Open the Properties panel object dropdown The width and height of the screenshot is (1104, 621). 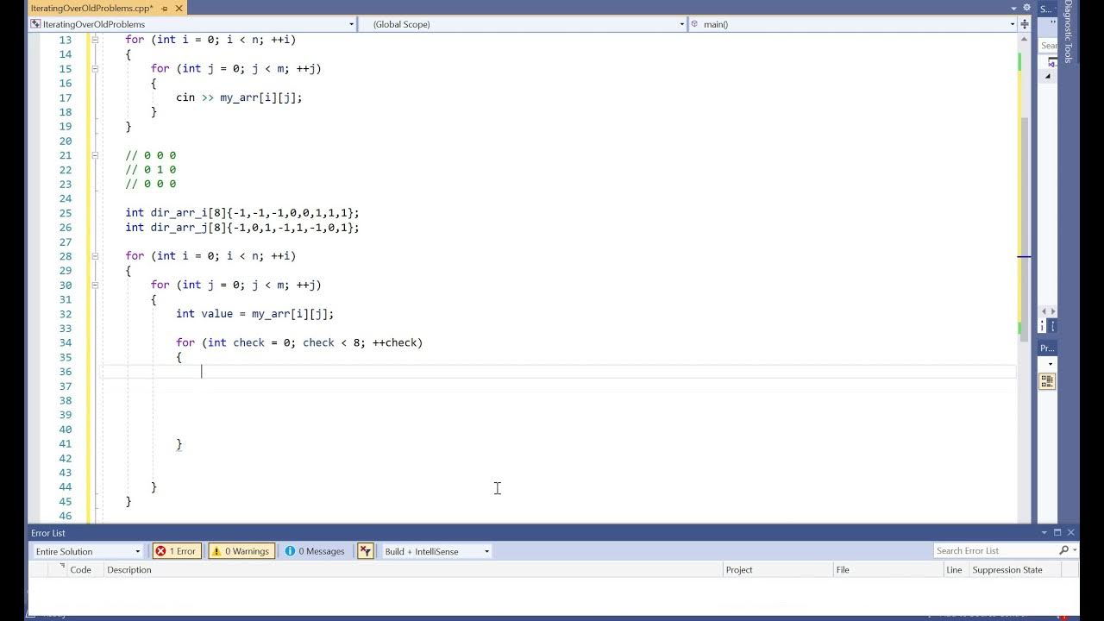pyautogui.click(x=1050, y=364)
